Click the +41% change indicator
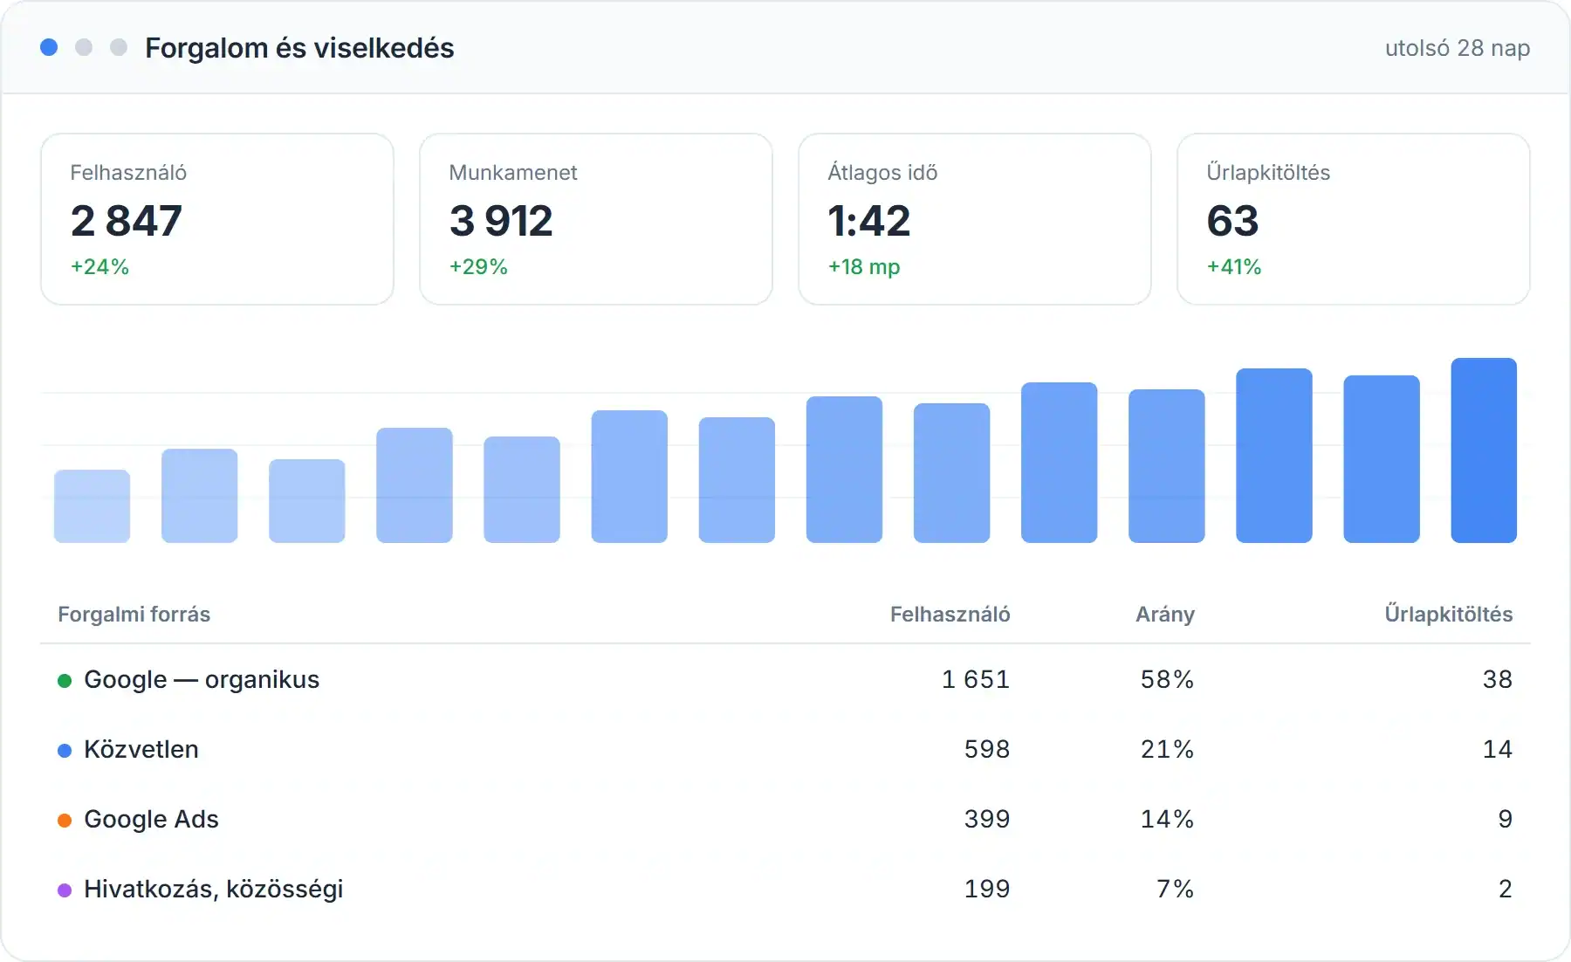Screen dimensions: 1571x962 pyautogui.click(x=1234, y=267)
